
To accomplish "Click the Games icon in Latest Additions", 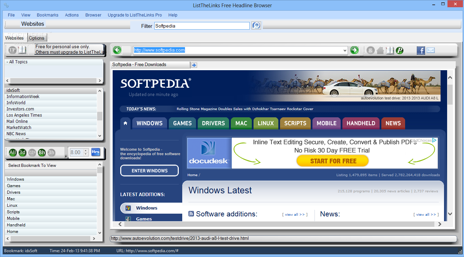I will click(x=128, y=219).
